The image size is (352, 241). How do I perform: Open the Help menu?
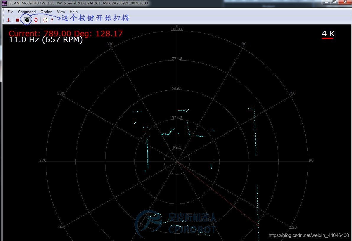(73, 12)
